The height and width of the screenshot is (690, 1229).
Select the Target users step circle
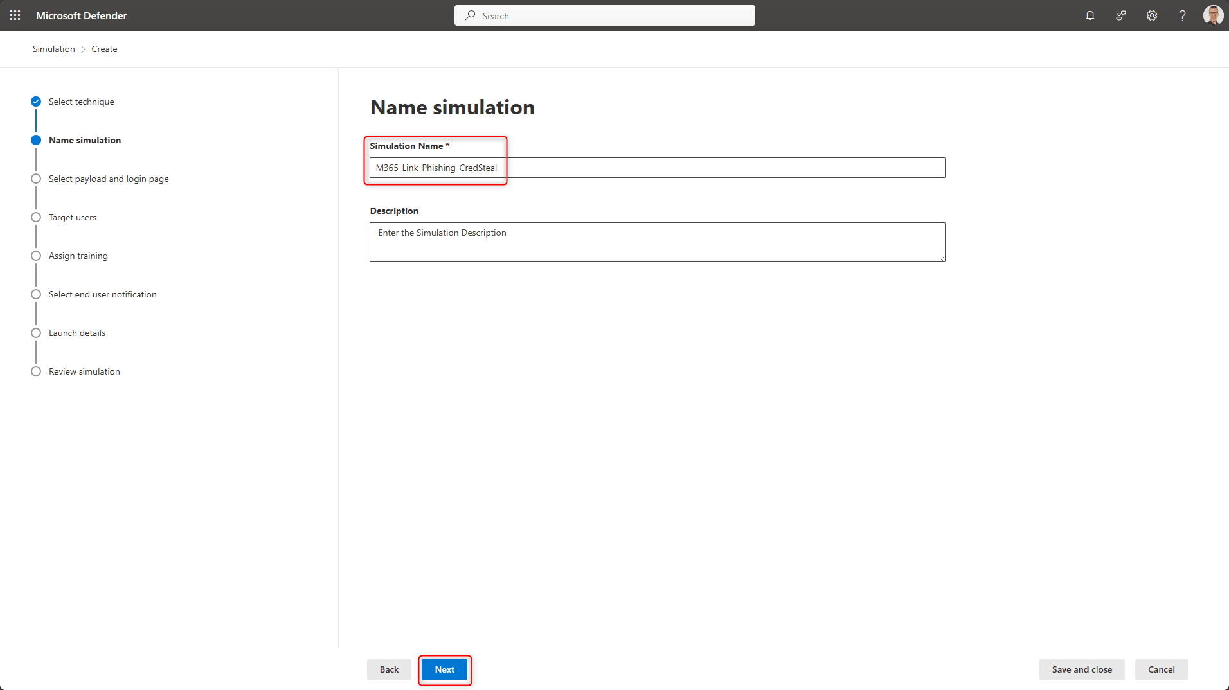point(36,217)
